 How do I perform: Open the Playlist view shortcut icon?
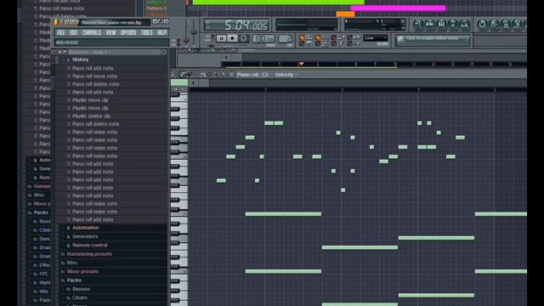click(418, 24)
